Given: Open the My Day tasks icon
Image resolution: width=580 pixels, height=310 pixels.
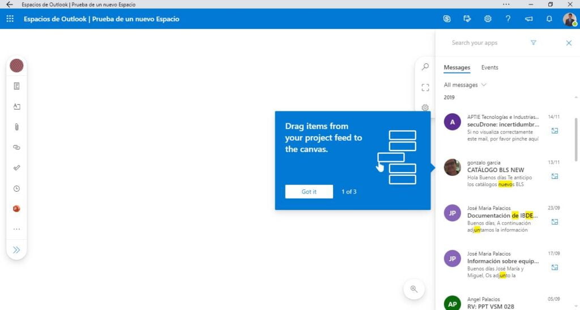Looking at the screenshot, I should point(467,19).
